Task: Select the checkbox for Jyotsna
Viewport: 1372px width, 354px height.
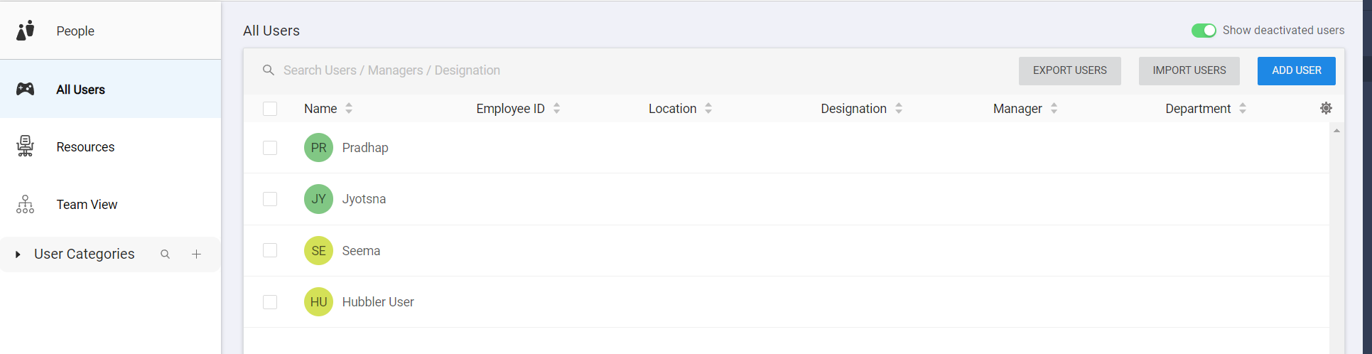Action: 270,199
